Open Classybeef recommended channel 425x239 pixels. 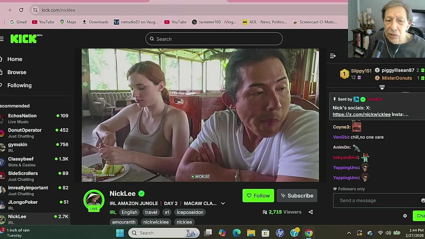click(35, 162)
